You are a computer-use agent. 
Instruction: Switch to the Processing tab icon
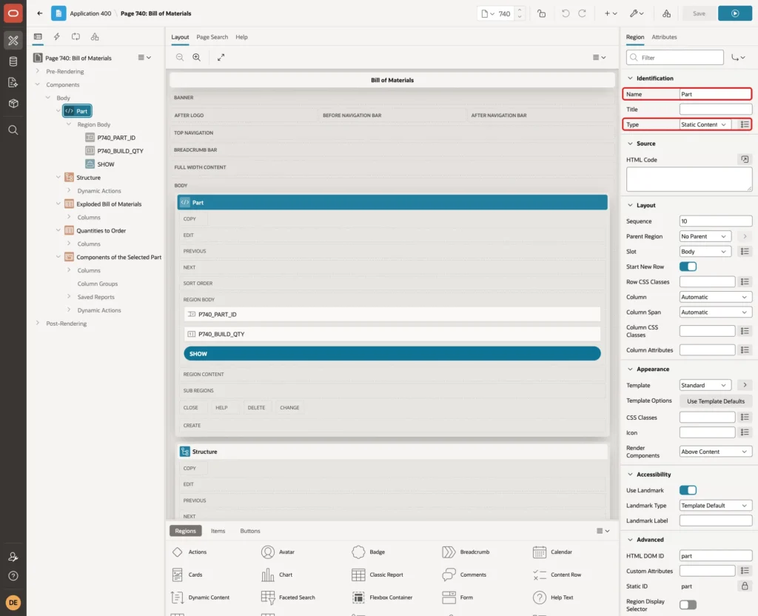[76, 37]
